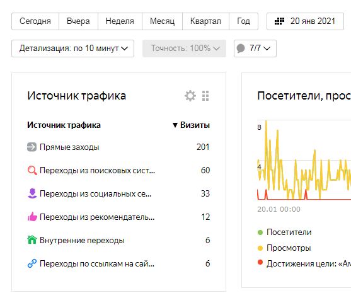Open Переходы из рекомендатель... row

[118, 217]
